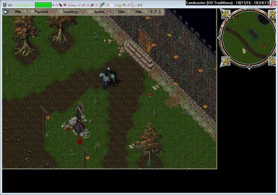Click the left diamond marker on radar frame
278x195 pixels.
coord(219,38)
